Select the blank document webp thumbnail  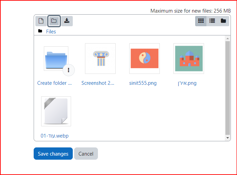(56, 111)
